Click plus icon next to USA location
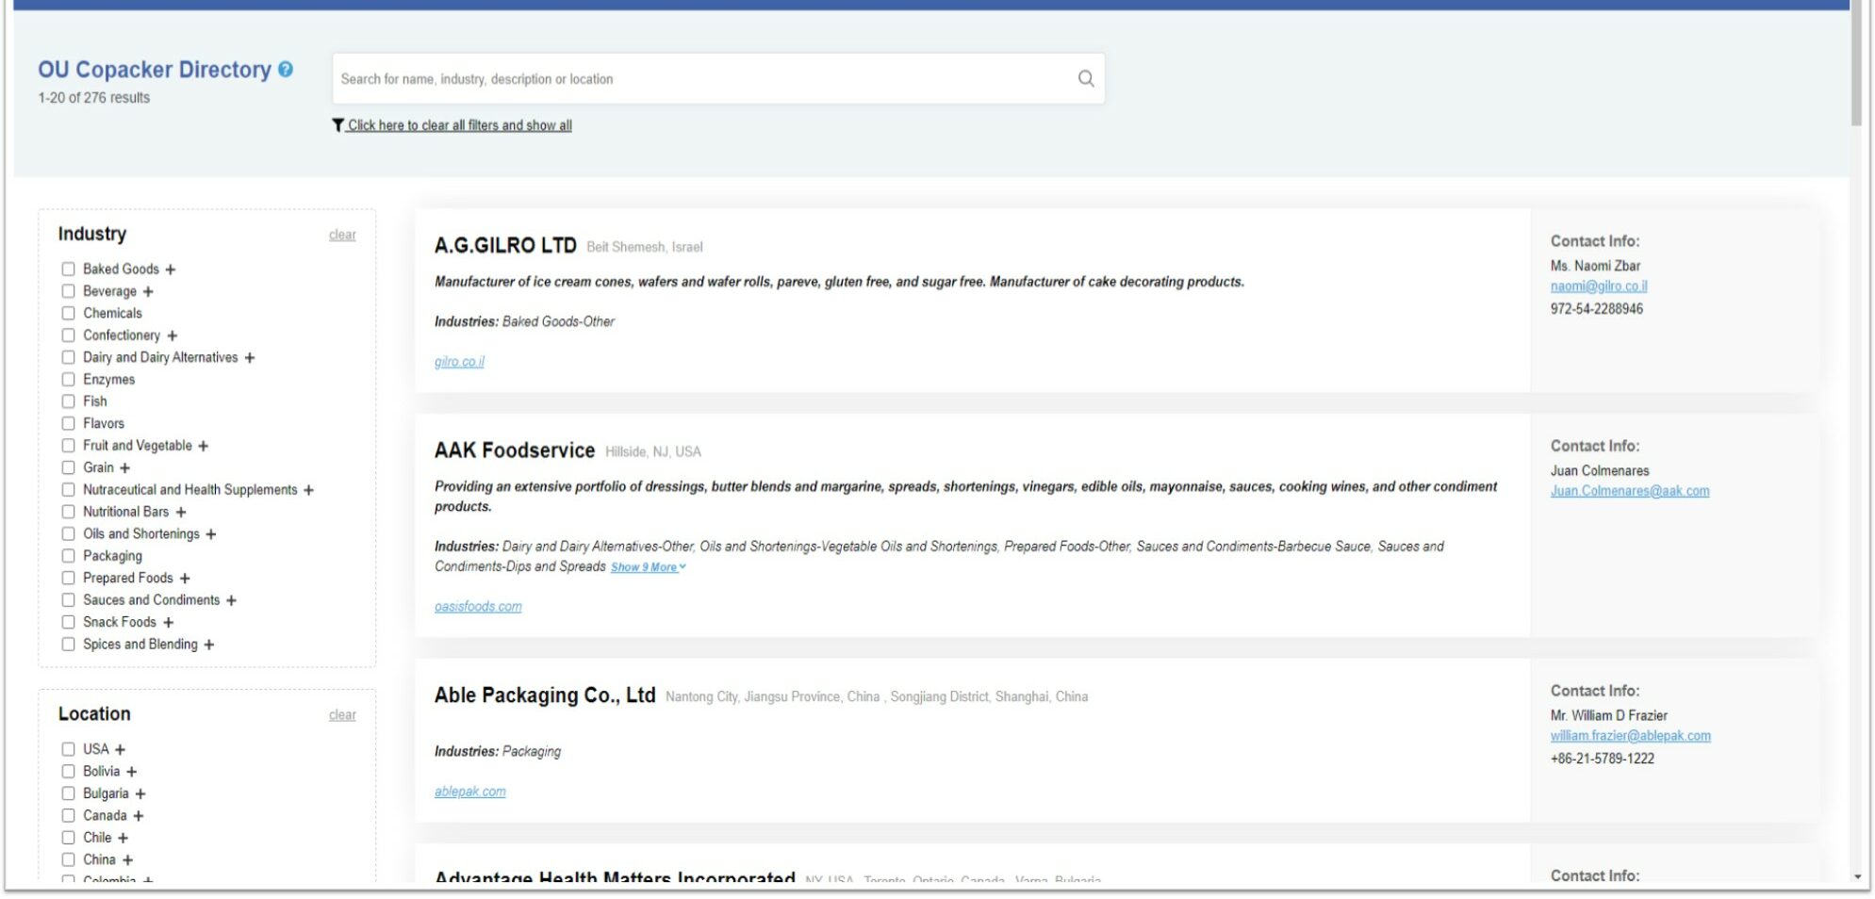The image size is (1875, 899). (121, 750)
